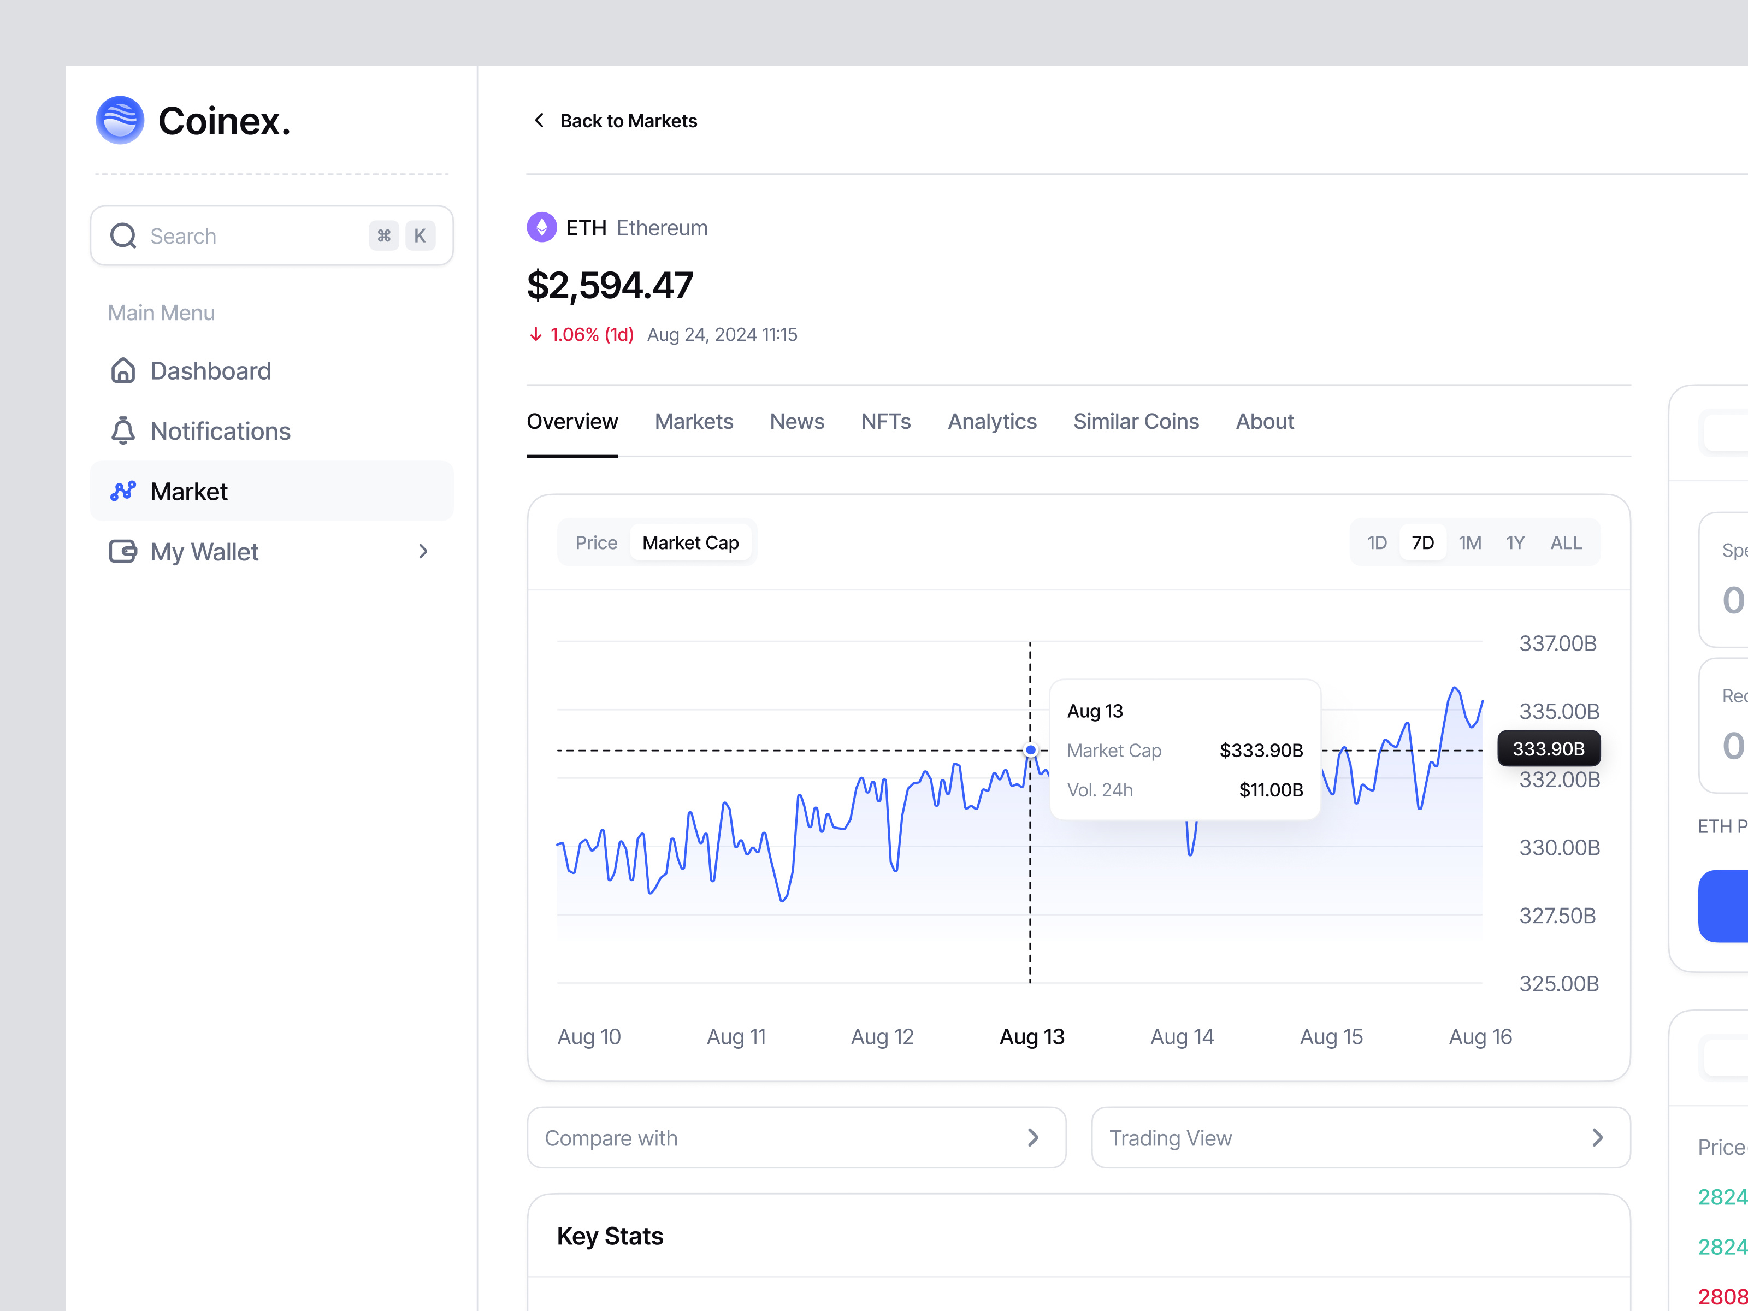Click the Market chart icon
1748x1311 pixels.
122,492
